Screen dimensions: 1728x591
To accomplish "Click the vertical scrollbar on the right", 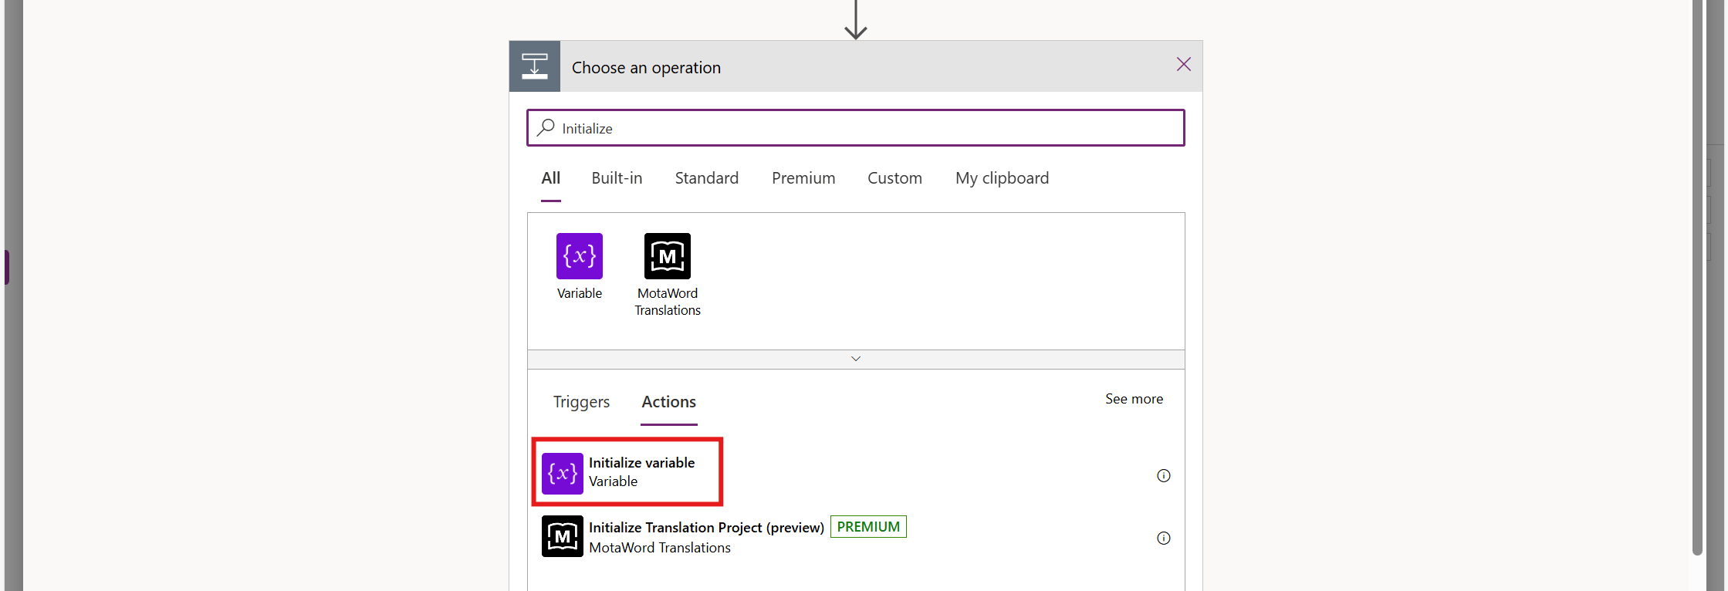I will pyautogui.click(x=1697, y=278).
